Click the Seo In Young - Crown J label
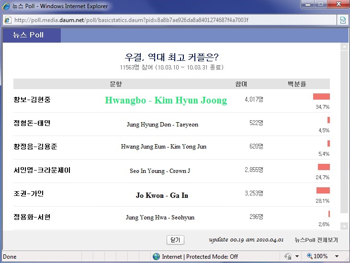350x263 pixels. [x=160, y=171]
